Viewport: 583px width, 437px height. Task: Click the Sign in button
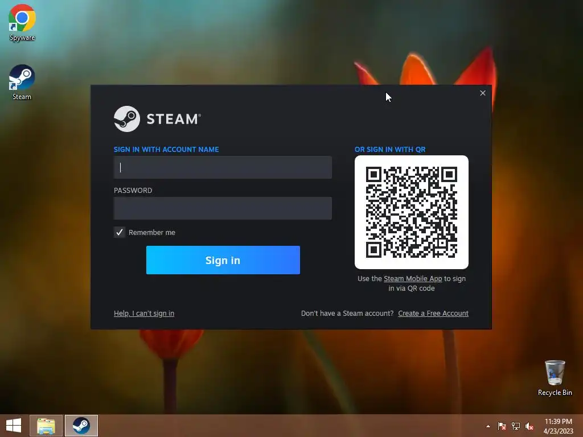point(223,260)
